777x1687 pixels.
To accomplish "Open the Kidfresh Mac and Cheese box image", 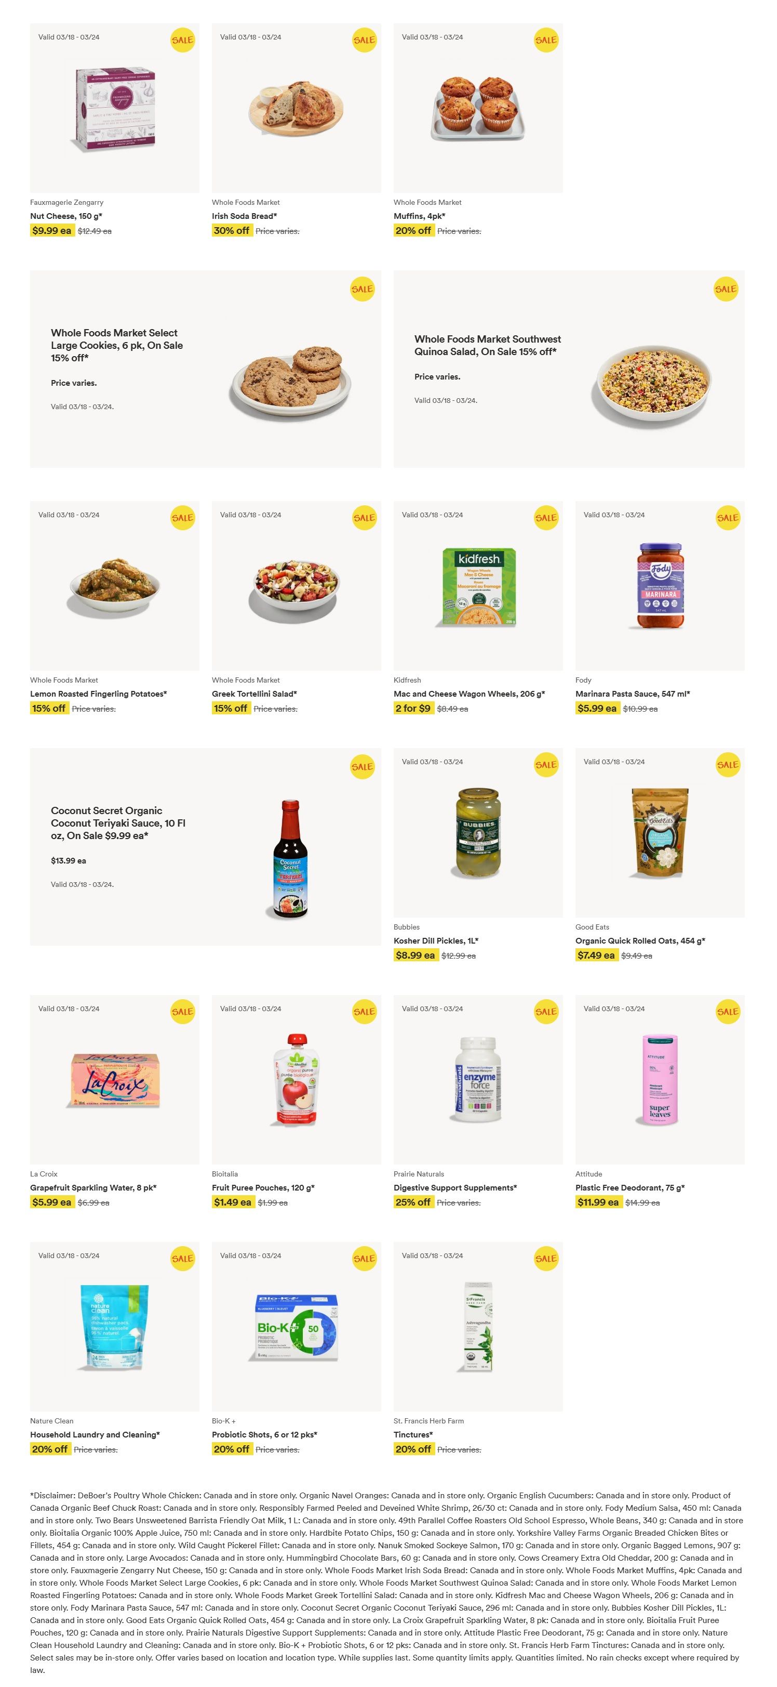I will (478, 587).
